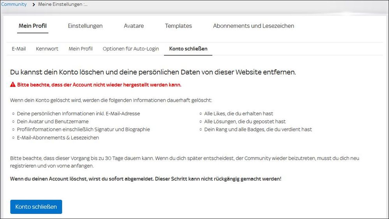Switch to the Kennwort sub-tab

47,49
